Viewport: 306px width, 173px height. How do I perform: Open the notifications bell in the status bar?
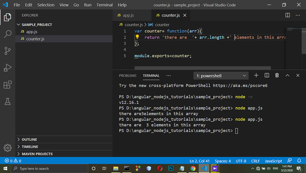coord(299,161)
